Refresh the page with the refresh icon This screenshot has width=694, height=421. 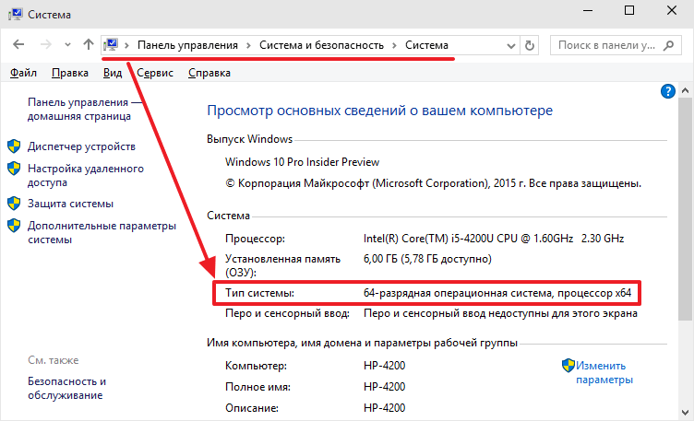(530, 45)
